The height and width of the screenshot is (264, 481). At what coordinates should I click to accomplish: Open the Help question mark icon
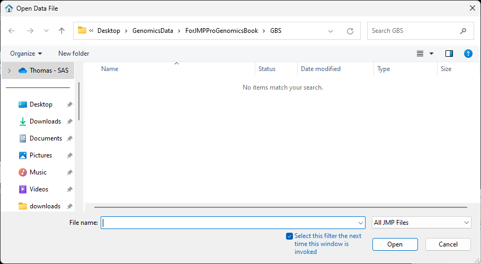coord(468,54)
